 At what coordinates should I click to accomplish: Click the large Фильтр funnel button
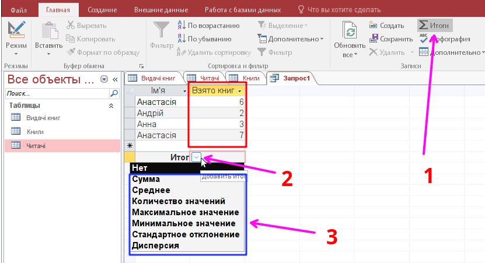162,35
